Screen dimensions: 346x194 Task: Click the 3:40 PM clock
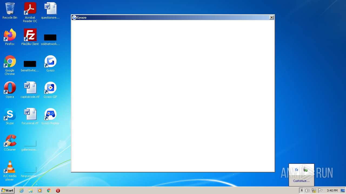coord(332,190)
